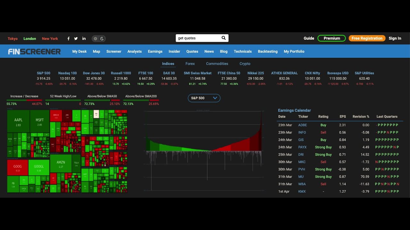410x230 pixels.
Task: Open ADBE ticker in earnings calendar
Action: pyautogui.click(x=302, y=125)
